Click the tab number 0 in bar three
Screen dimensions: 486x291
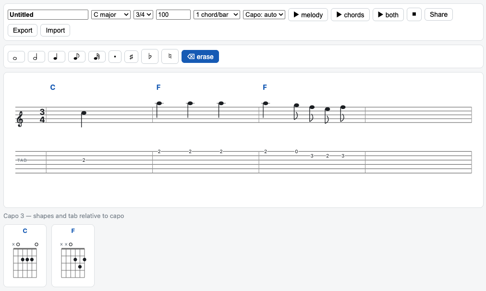tap(296, 152)
